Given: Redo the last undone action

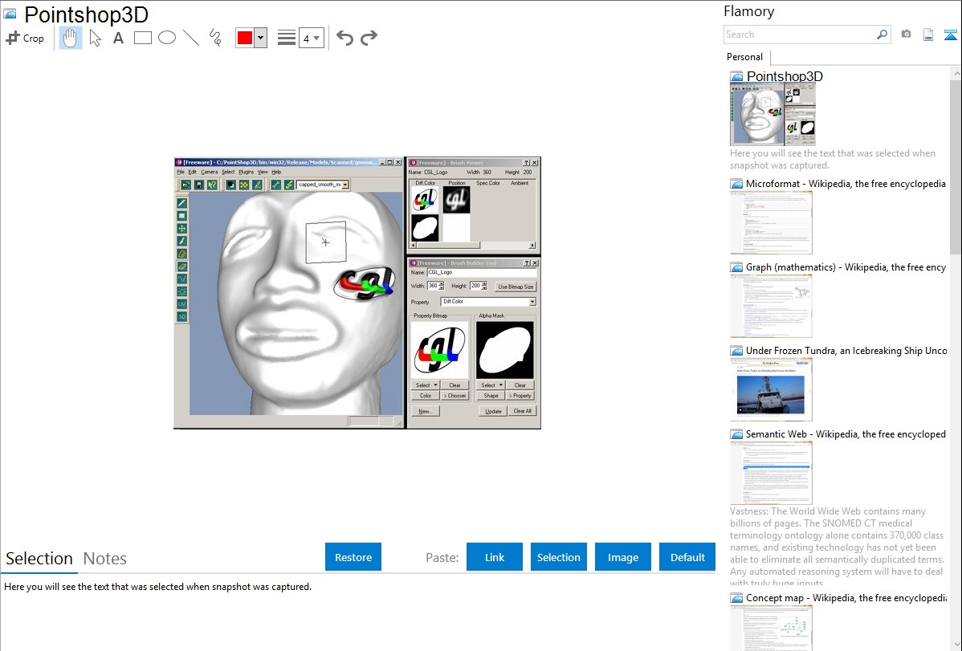Looking at the screenshot, I should click(369, 38).
